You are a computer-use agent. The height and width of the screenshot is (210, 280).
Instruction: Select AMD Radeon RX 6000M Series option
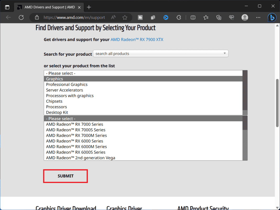coord(76,147)
